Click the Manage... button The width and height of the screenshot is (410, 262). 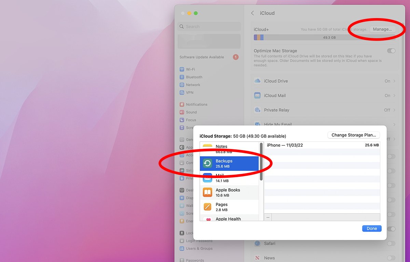click(382, 29)
